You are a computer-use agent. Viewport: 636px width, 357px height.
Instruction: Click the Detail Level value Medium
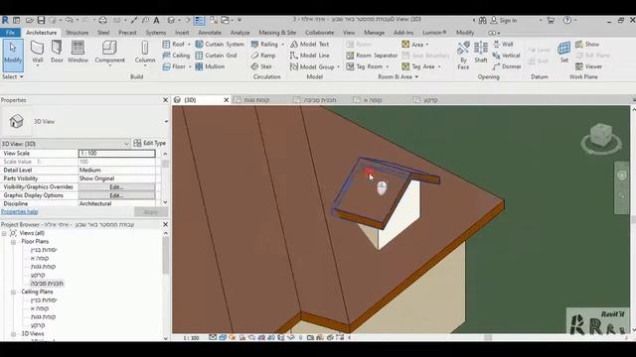[117, 170]
